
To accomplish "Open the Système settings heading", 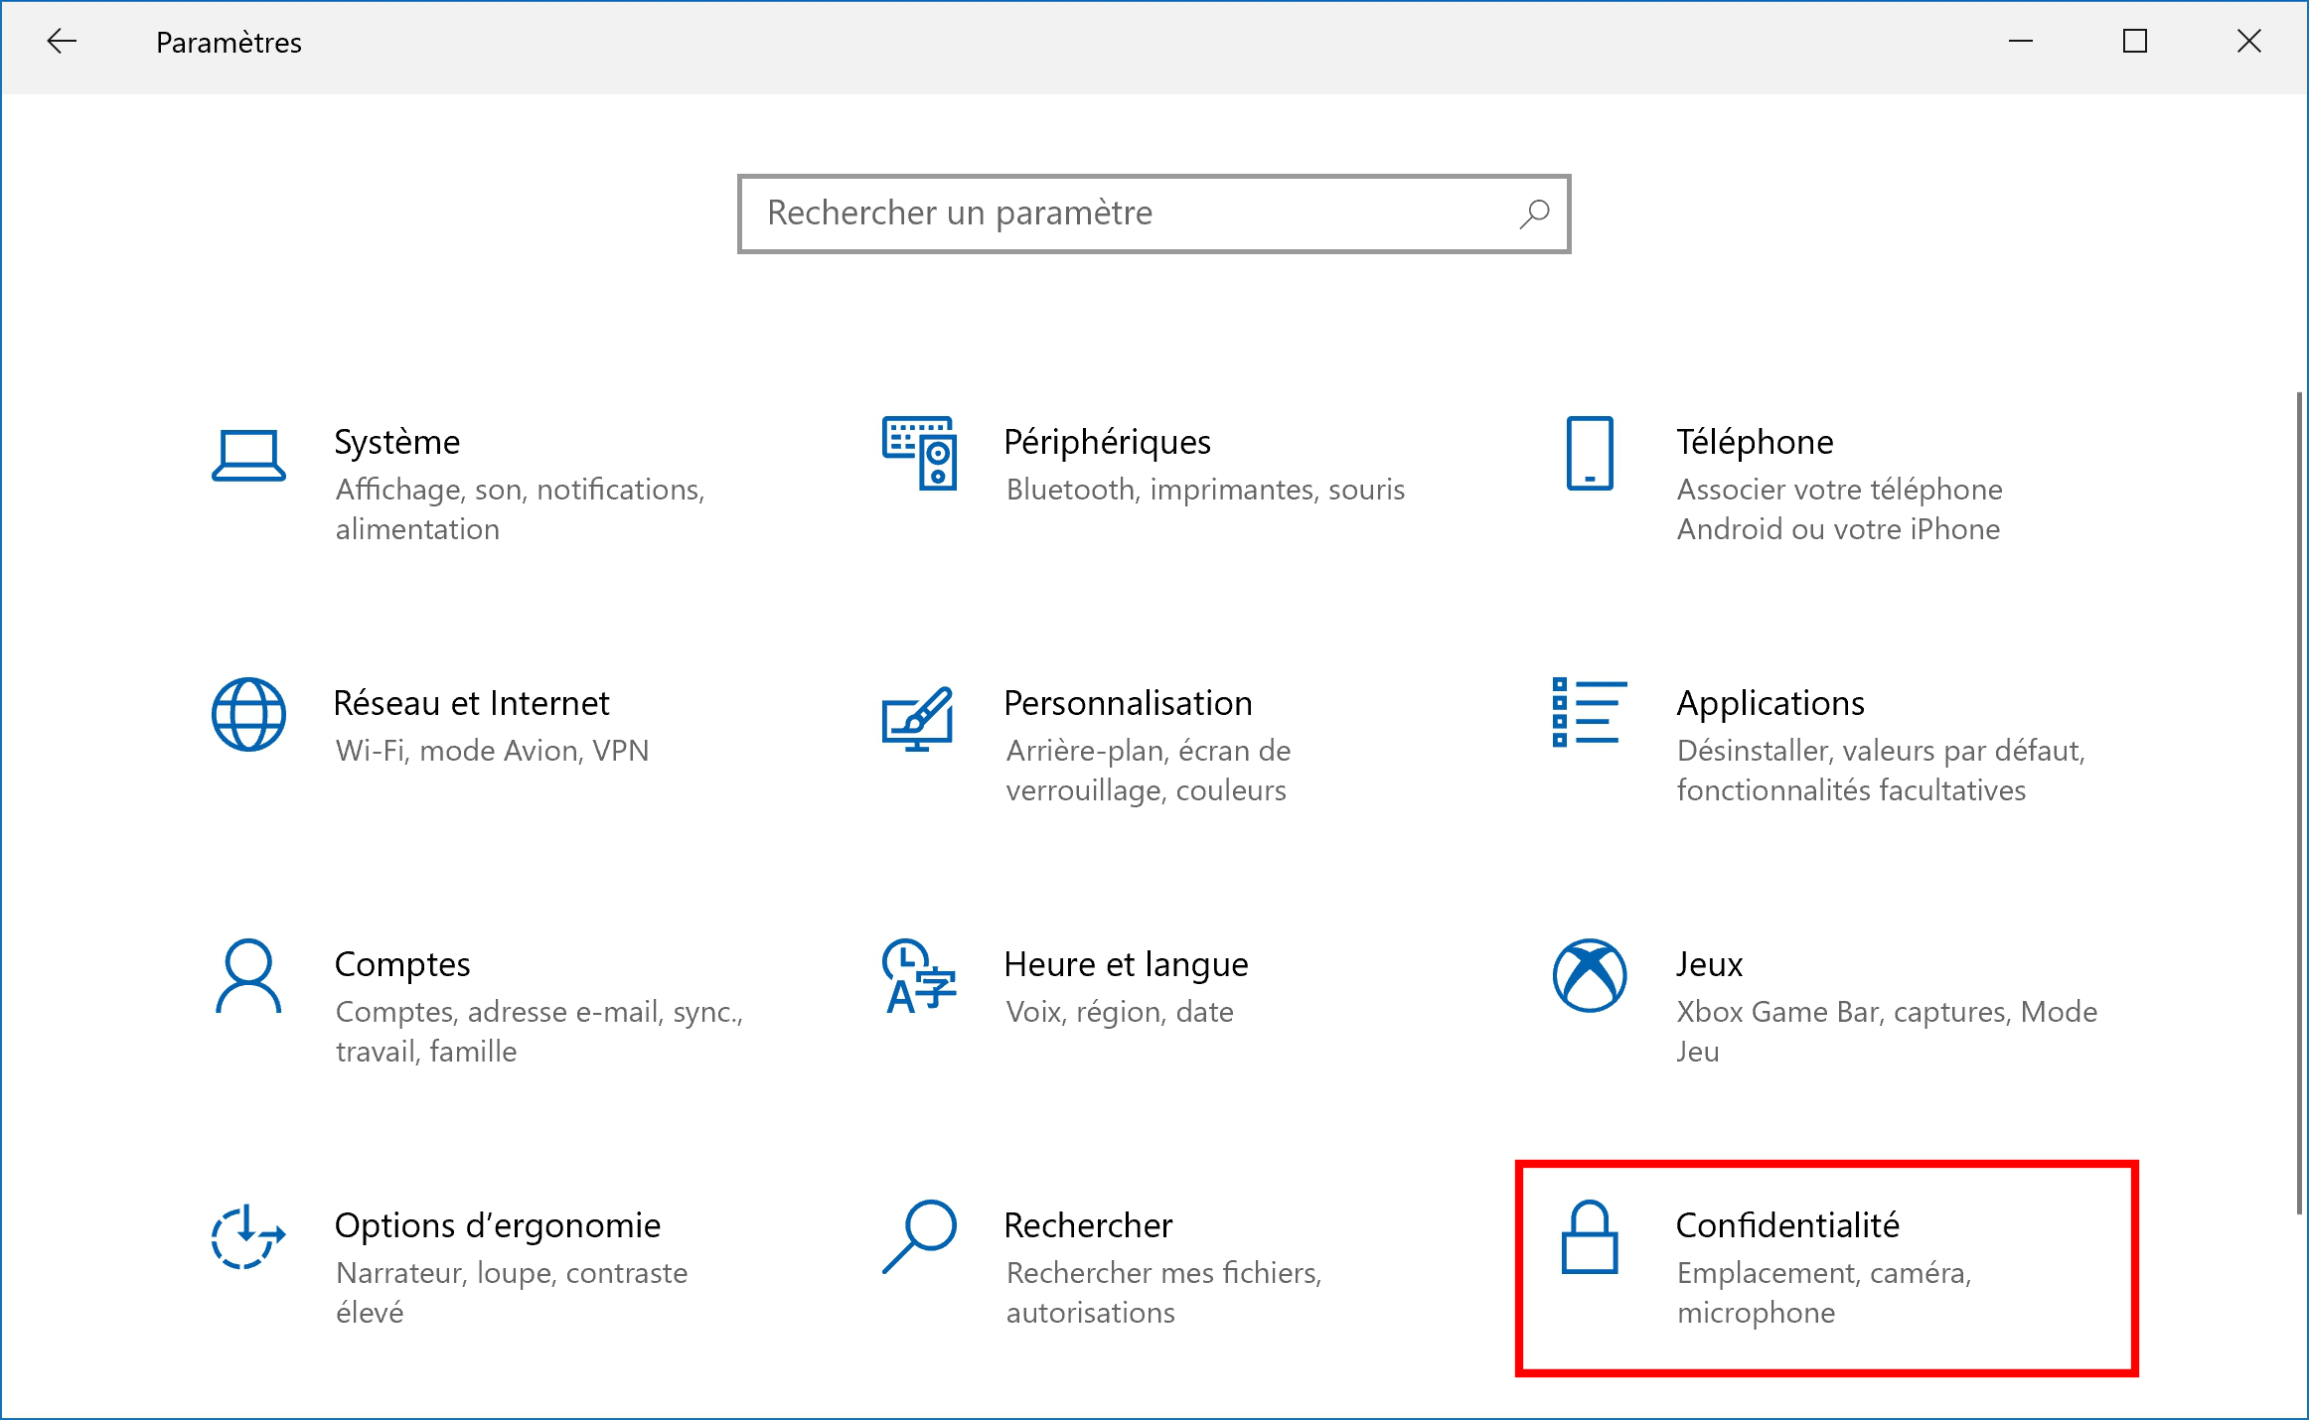I will point(396,442).
